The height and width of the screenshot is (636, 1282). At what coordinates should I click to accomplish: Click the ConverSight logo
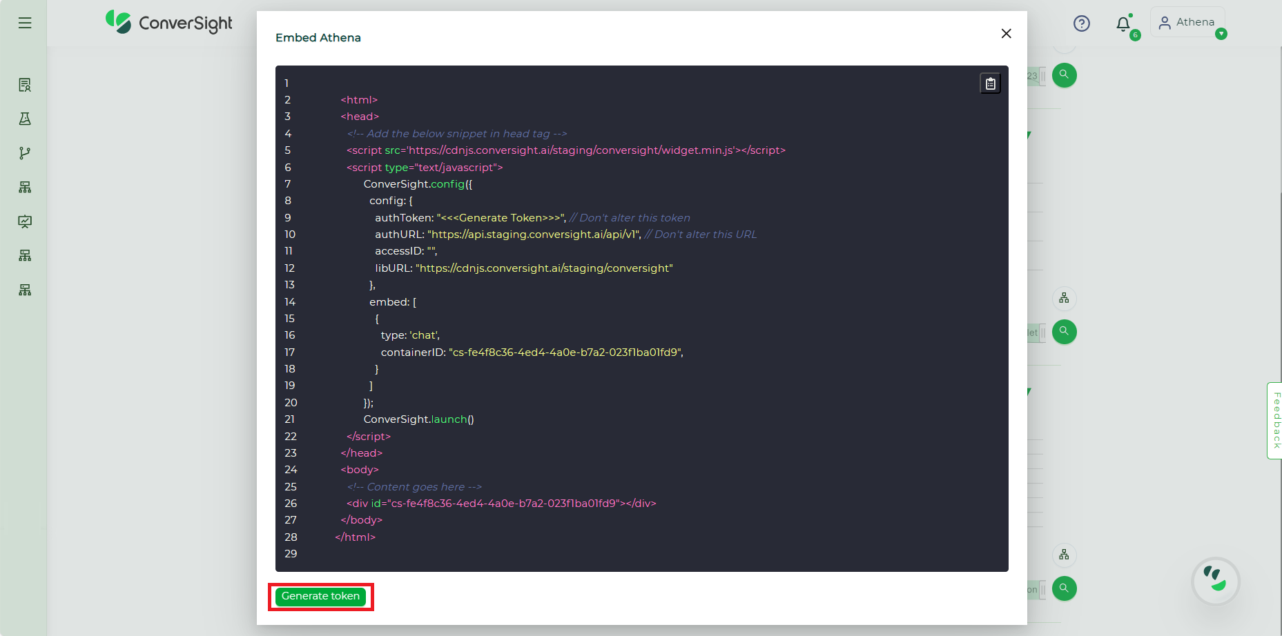pos(169,23)
